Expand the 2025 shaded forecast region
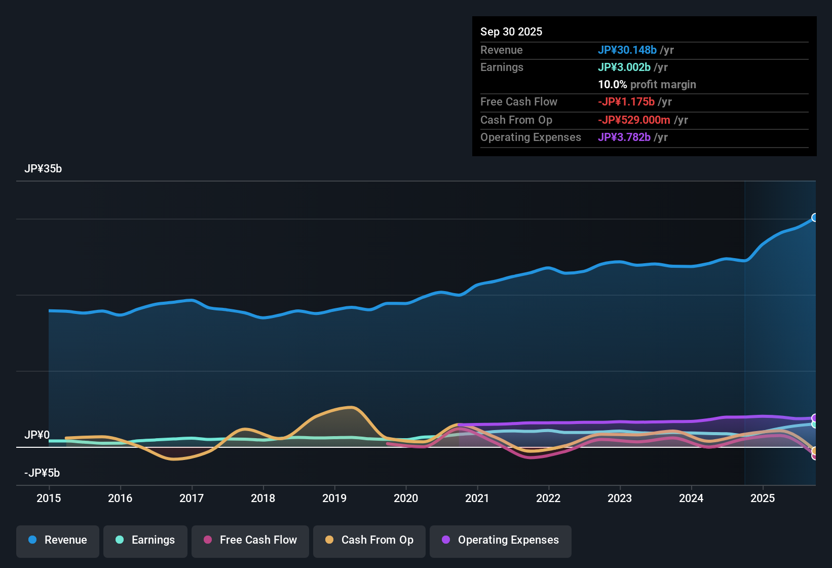Image resolution: width=832 pixels, height=568 pixels. [x=780, y=330]
